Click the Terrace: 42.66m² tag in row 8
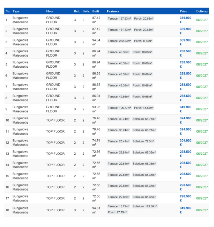 point(119,97)
